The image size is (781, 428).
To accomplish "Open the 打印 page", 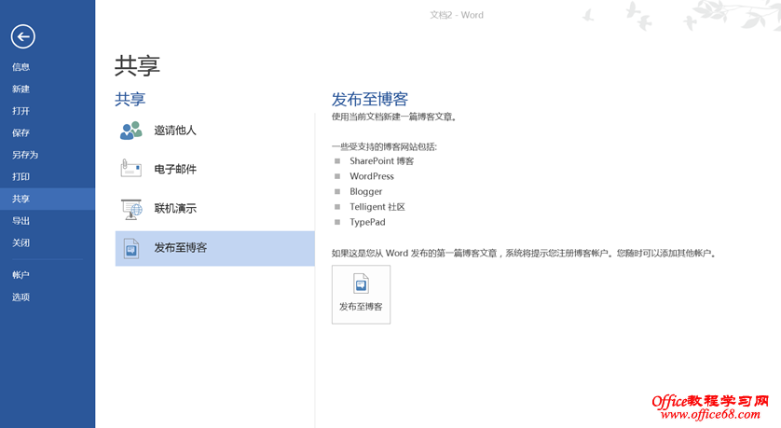I will tap(21, 176).
